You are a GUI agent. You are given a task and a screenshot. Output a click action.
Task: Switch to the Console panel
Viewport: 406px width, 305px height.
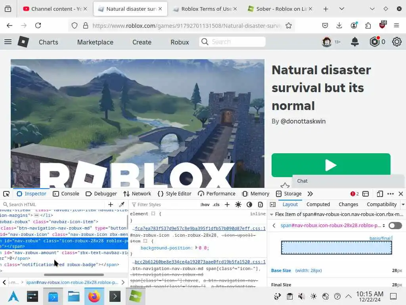tap(66, 194)
